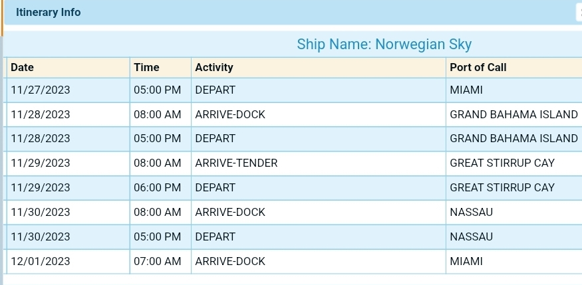Select the Activity column header
The height and width of the screenshot is (285, 582).
tap(214, 67)
